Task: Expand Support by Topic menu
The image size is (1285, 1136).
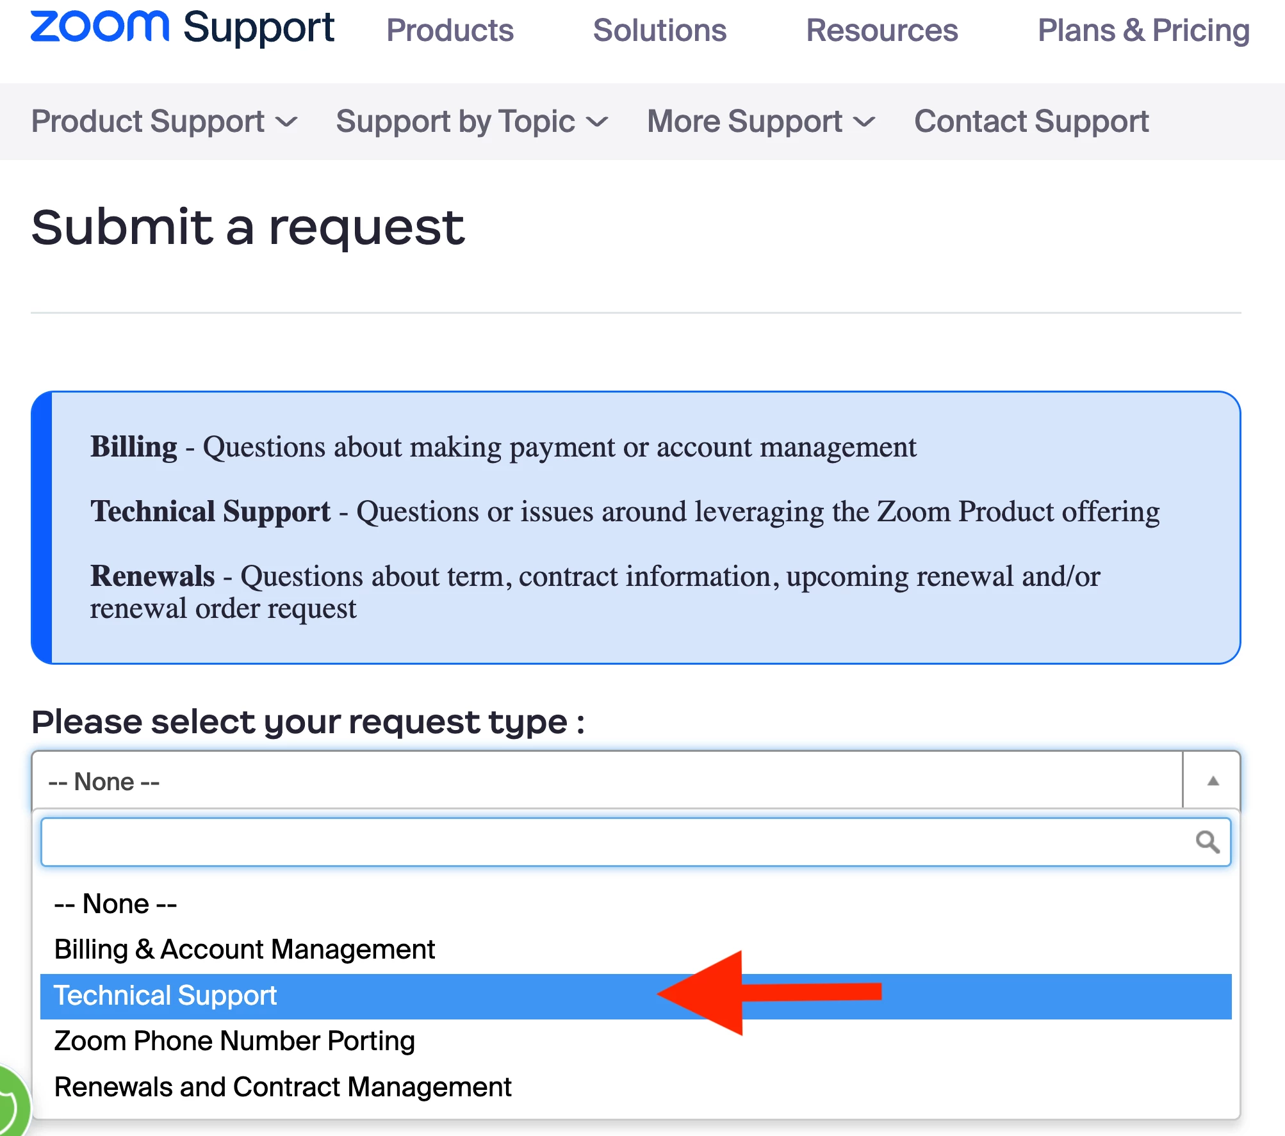Action: [x=471, y=121]
